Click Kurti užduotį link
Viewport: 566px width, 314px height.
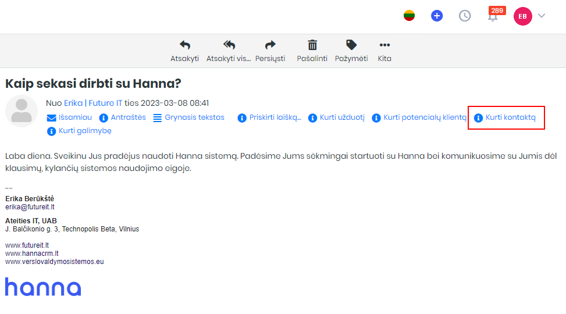[342, 117]
